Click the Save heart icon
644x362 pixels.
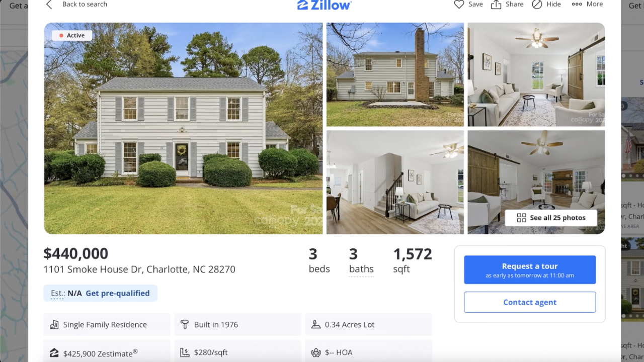(459, 5)
